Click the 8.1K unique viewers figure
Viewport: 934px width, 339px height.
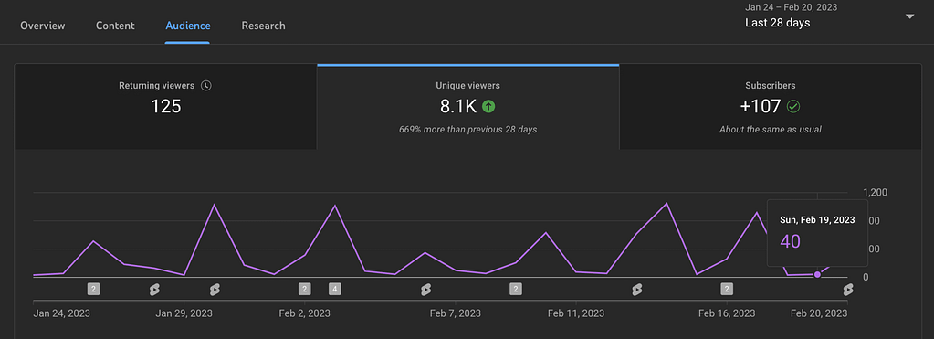pos(458,107)
